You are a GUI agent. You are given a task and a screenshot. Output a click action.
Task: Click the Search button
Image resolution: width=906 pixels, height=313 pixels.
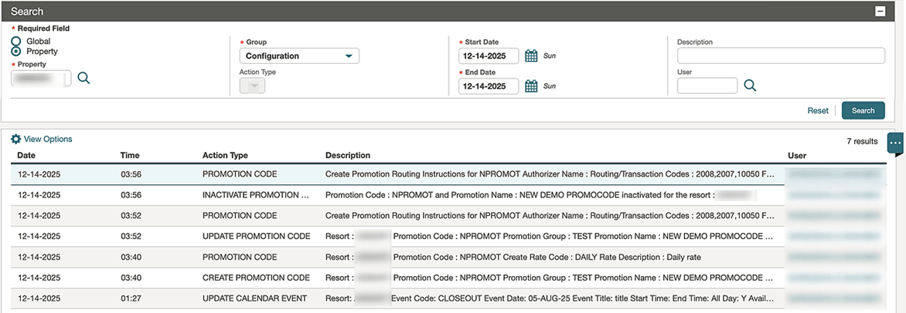click(x=863, y=111)
